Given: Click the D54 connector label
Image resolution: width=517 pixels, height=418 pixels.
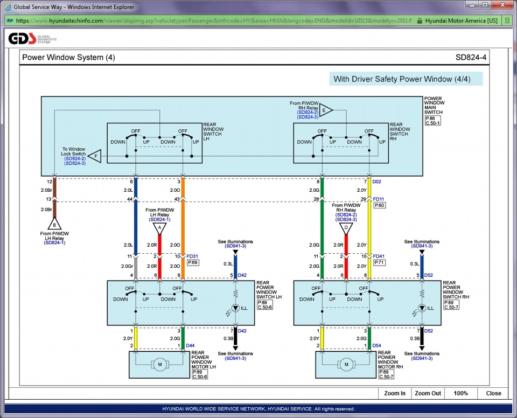Looking at the screenshot, I should click(x=376, y=345).
